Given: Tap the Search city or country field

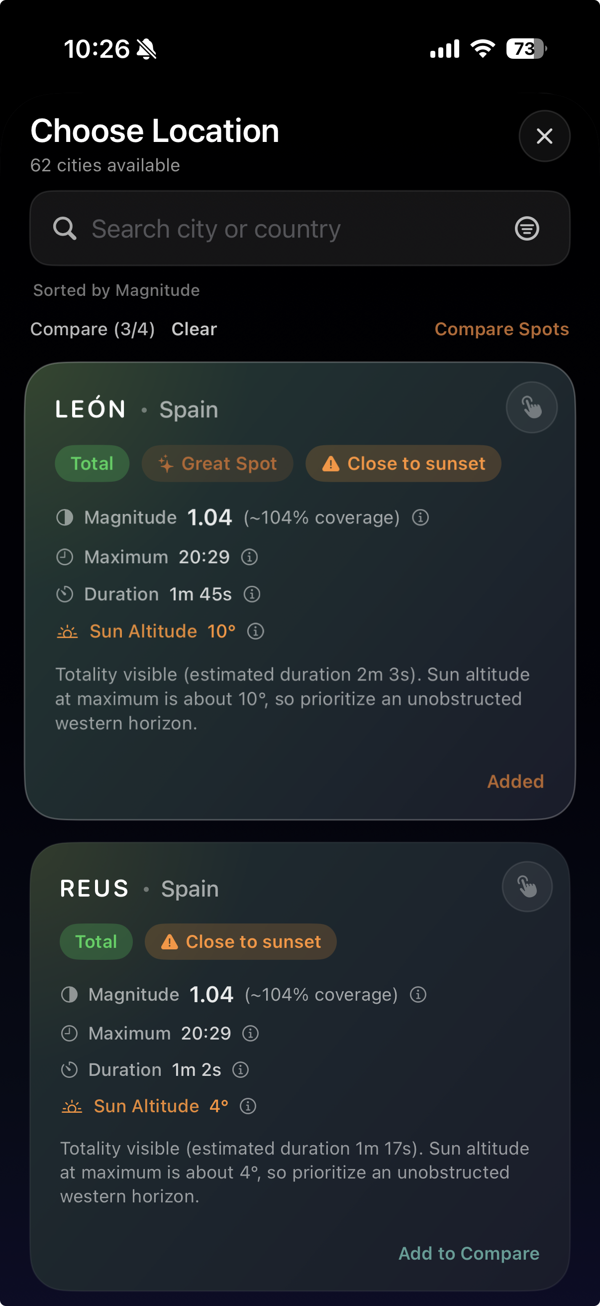Looking at the screenshot, I should (x=218, y=228).
